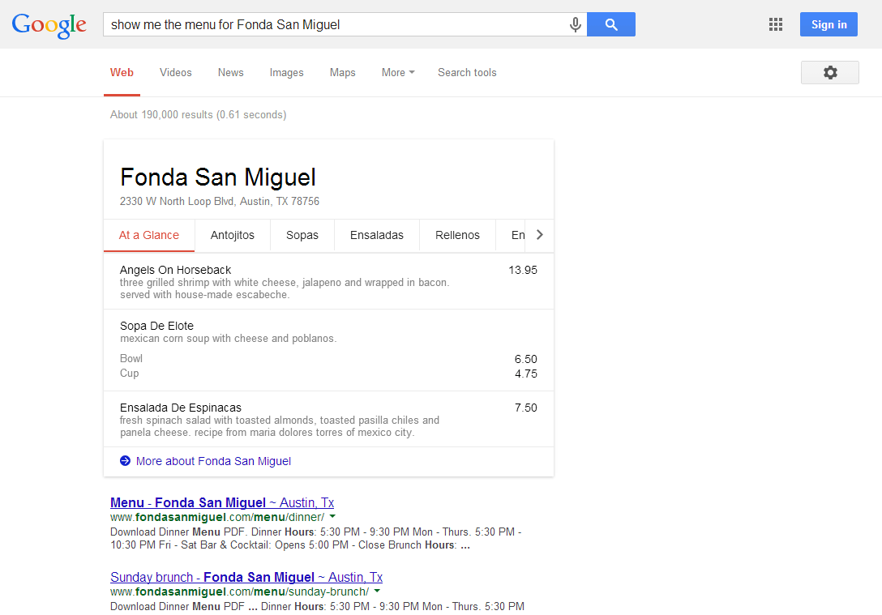This screenshot has width=882, height=615.
Task: Switch to Videos results
Action: coord(175,72)
